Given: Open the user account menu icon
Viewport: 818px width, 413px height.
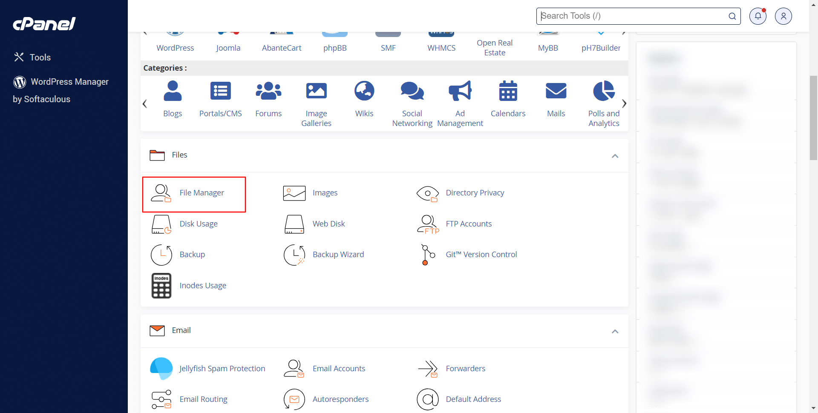Looking at the screenshot, I should coord(783,16).
